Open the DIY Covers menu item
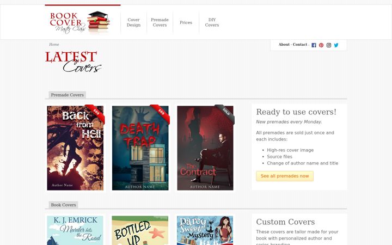392x245 pixels. point(212,22)
